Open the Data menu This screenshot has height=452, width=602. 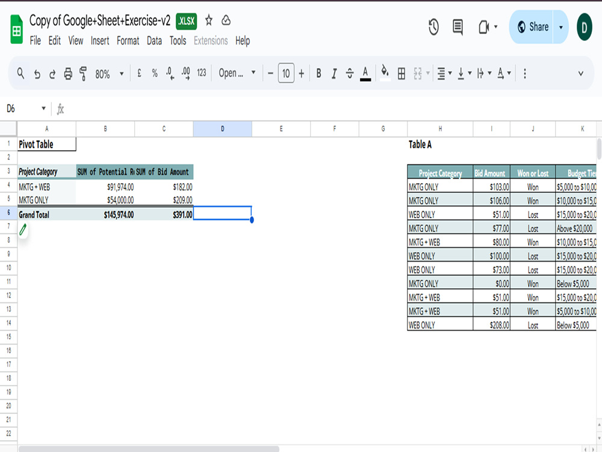tap(154, 40)
